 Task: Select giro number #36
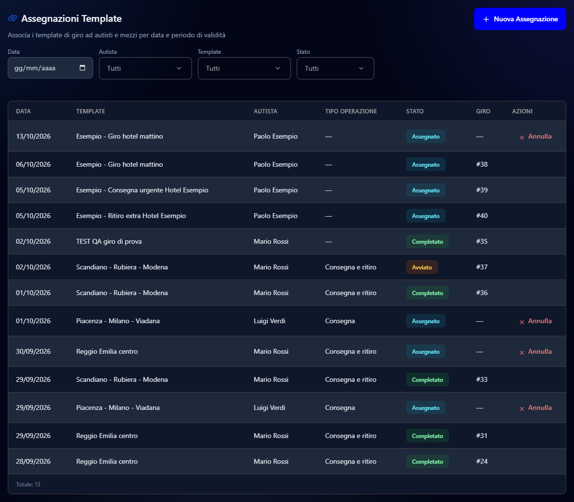[482, 293]
